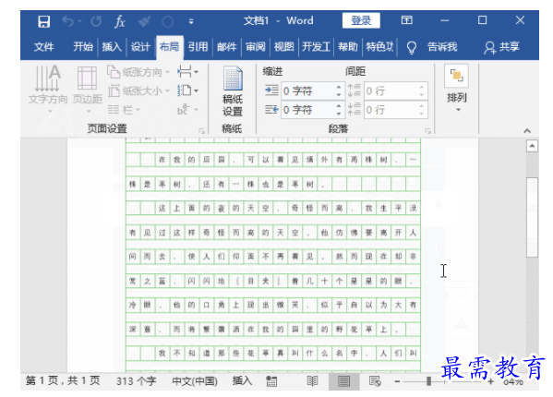Open the 页面设置 dialog launcher

(202, 131)
